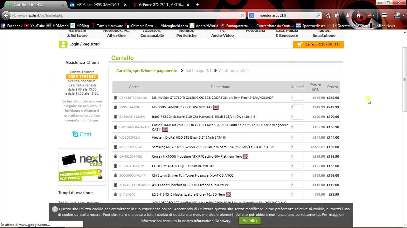Click Conferma ordine checkout step

234,71
